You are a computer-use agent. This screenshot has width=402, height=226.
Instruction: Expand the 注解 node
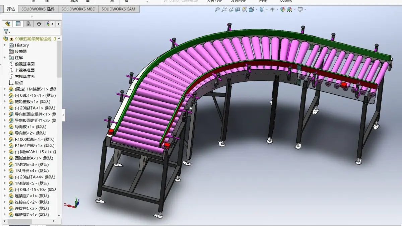coord(5,58)
